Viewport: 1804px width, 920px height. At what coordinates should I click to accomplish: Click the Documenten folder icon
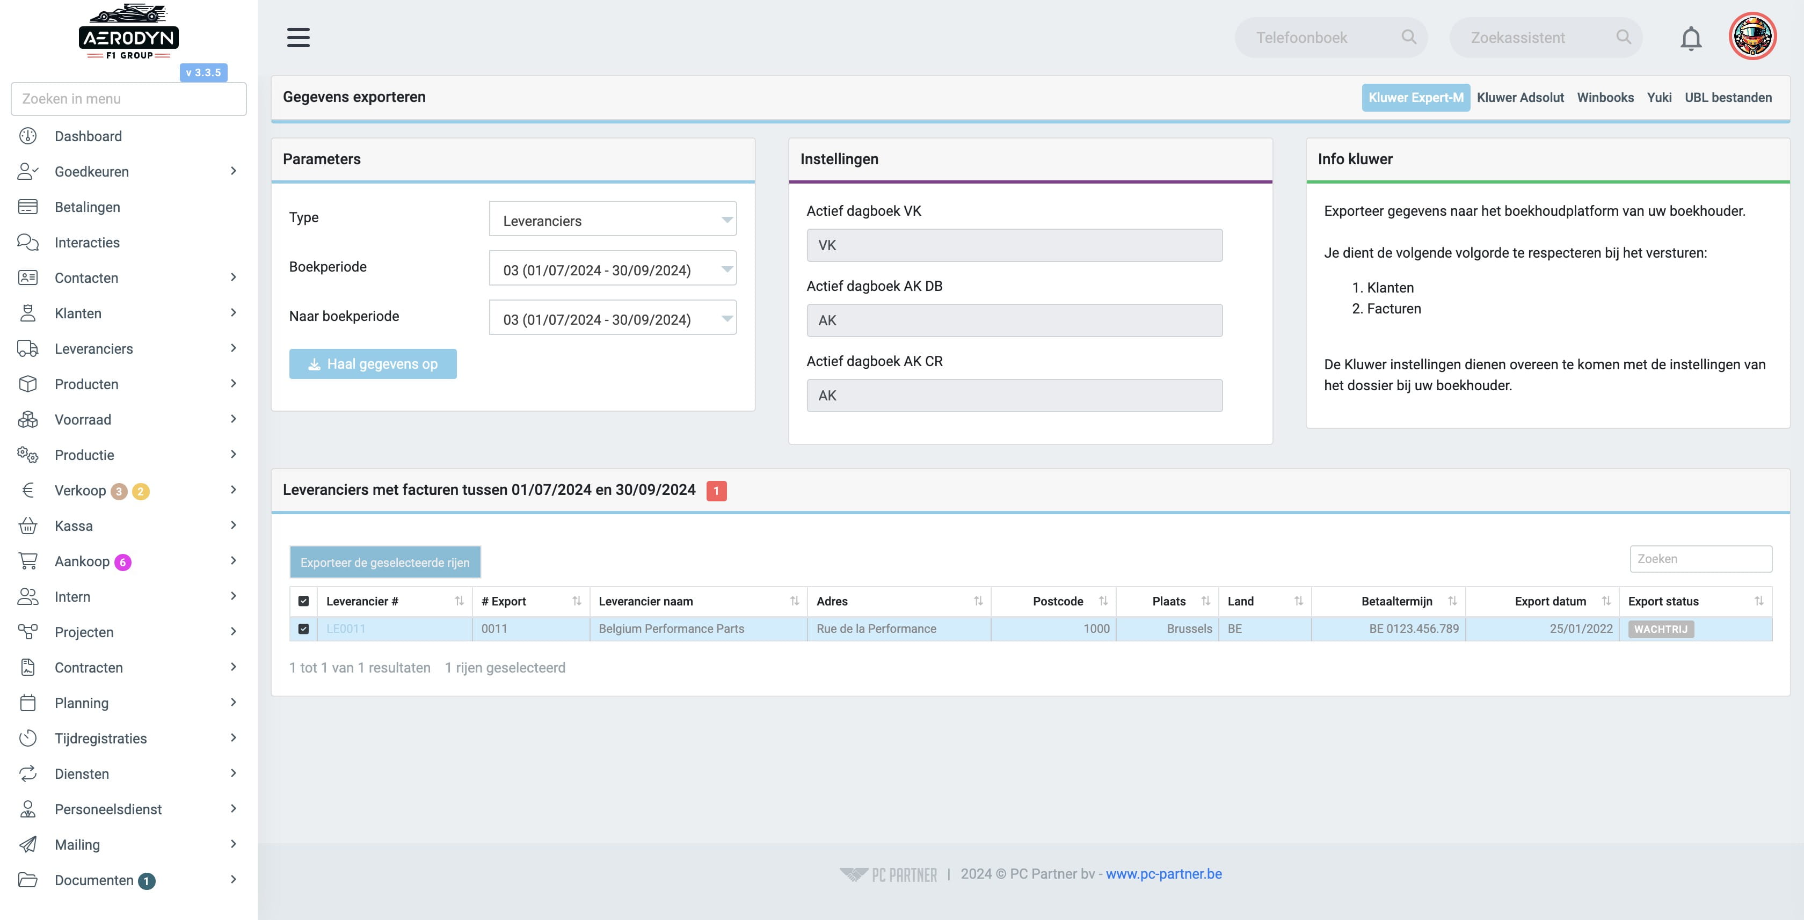coord(28,879)
